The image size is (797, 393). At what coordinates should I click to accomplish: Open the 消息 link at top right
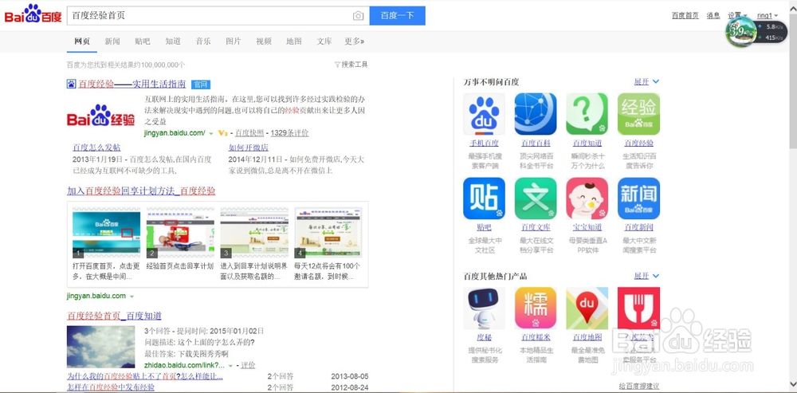pos(713,16)
